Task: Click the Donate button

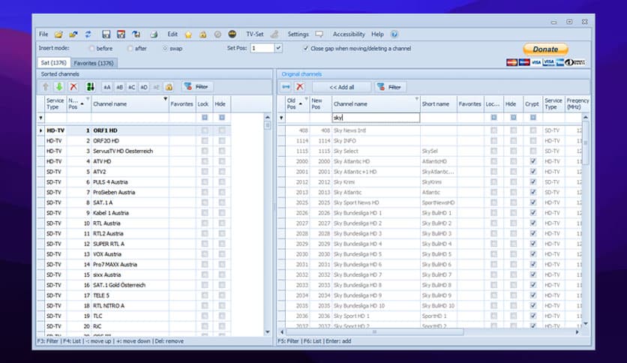Action: [x=545, y=49]
